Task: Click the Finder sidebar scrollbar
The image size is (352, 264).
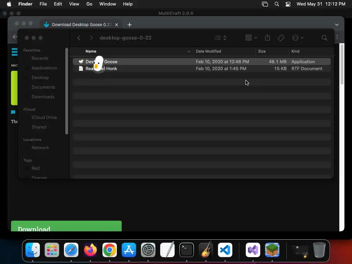Action: 66,91
